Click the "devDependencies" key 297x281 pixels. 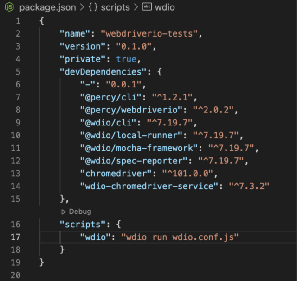click(103, 72)
